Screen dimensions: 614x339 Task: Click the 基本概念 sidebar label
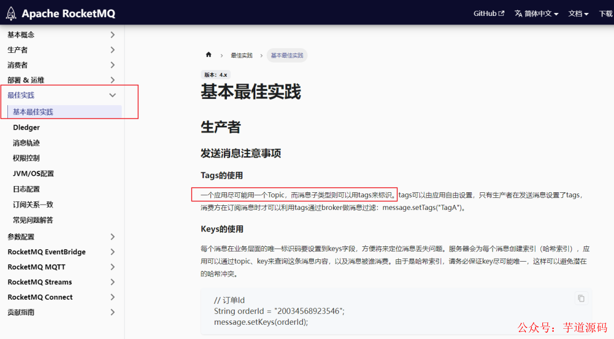[x=21, y=35]
